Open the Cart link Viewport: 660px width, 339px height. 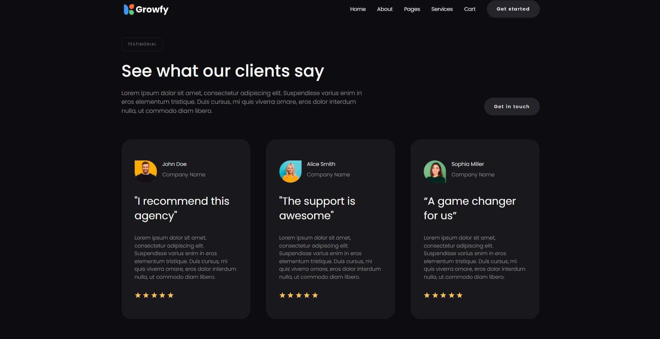[x=470, y=9]
